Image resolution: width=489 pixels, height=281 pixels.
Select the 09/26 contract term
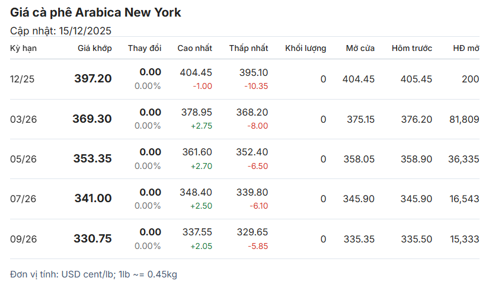pyautogui.click(x=24, y=239)
